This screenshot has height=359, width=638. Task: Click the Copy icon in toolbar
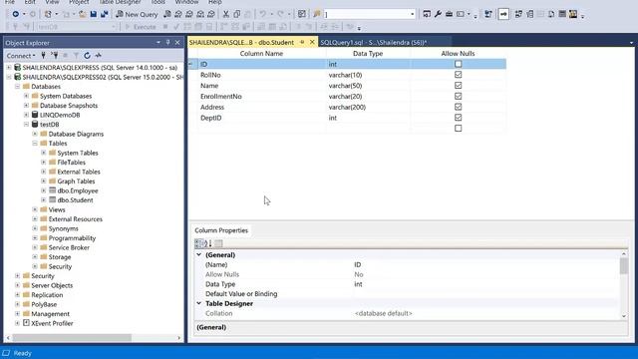[x=237, y=14]
